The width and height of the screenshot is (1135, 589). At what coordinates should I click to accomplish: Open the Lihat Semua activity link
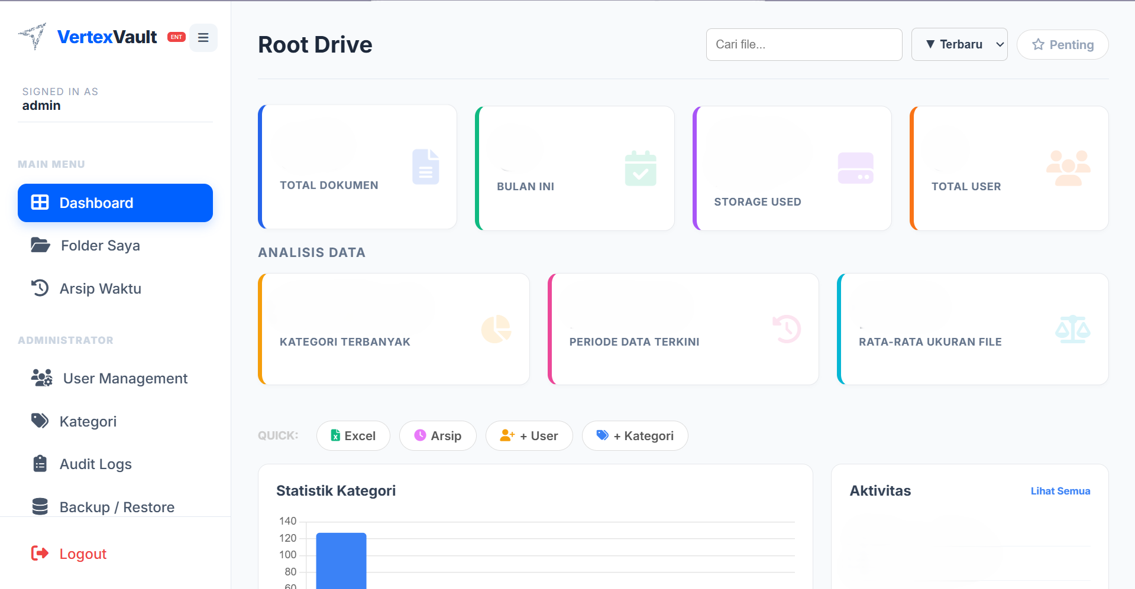coord(1060,491)
